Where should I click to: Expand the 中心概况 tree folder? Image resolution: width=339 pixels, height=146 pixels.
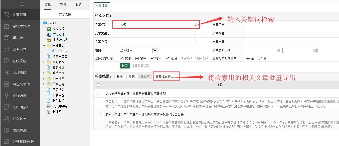(44, 62)
